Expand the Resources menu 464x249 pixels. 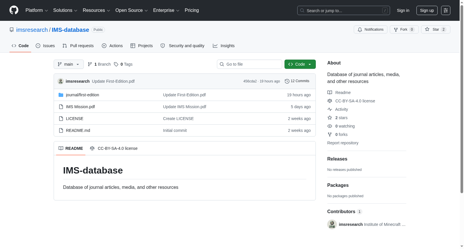(x=97, y=10)
